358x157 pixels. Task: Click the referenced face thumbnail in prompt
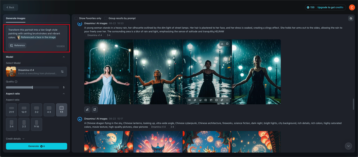(18, 37)
